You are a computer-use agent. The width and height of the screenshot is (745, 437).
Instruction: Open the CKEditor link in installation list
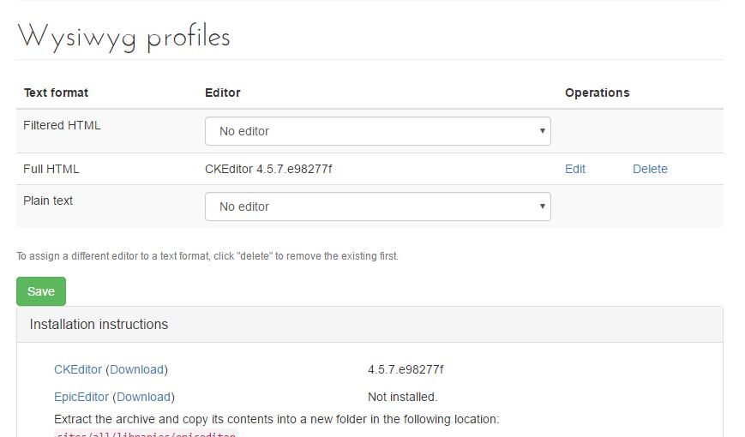point(78,369)
